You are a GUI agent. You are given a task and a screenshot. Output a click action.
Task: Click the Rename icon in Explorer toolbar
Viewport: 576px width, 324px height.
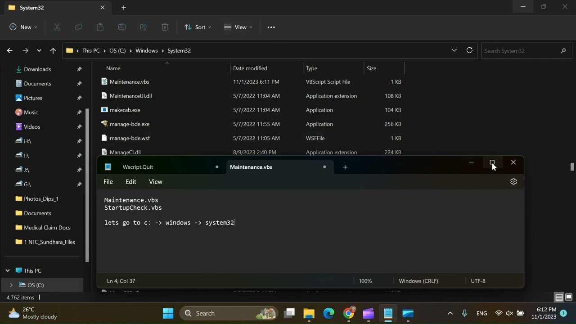point(121,27)
